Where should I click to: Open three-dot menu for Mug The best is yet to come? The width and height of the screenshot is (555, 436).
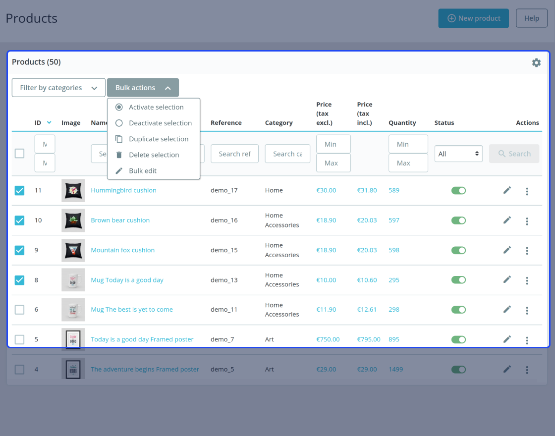[x=527, y=310]
